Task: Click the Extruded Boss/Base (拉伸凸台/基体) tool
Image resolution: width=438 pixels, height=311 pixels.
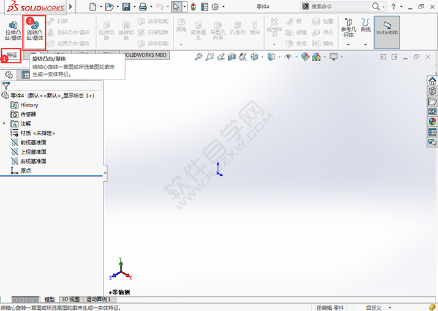Action: 13,31
